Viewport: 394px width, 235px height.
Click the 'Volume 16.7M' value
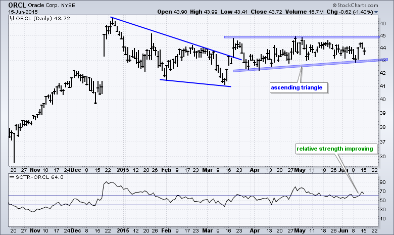(304, 12)
